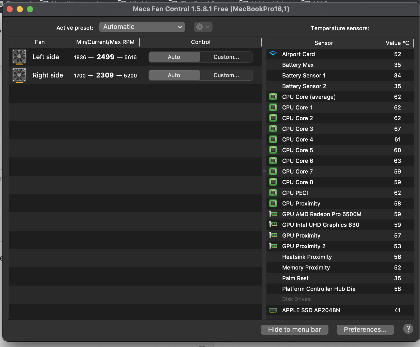Click the Fan column header

pyautogui.click(x=40, y=42)
